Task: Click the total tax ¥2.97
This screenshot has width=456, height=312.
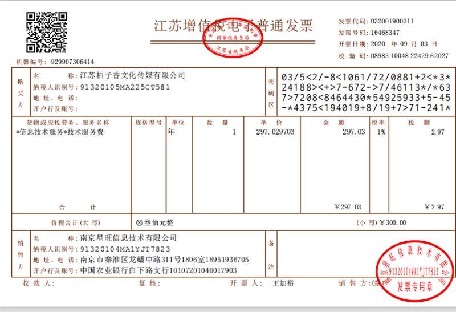Action: (x=434, y=207)
